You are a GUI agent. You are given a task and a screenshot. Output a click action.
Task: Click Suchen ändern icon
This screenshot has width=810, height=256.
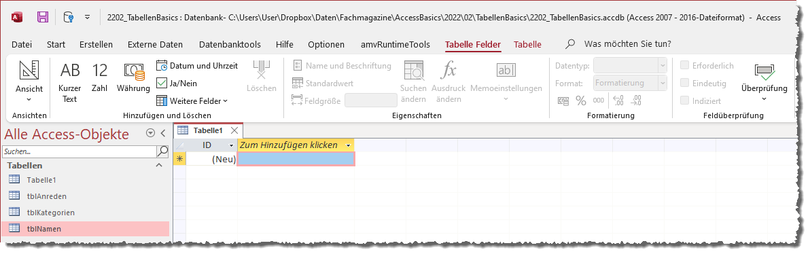point(413,81)
